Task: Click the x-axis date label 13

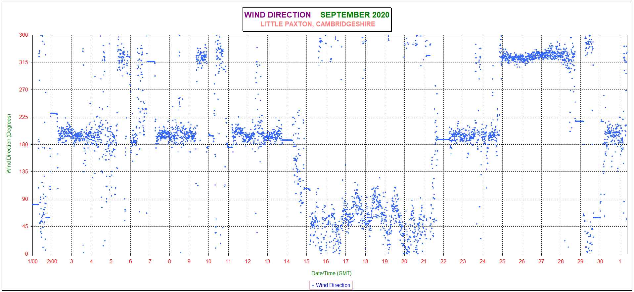Action: coord(267,261)
